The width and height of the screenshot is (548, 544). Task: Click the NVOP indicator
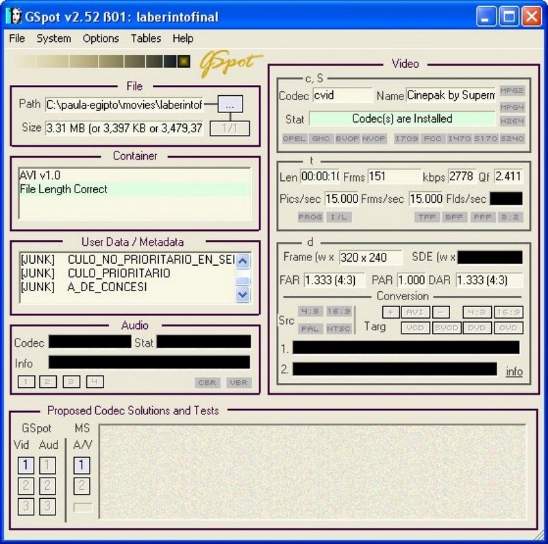[373, 138]
